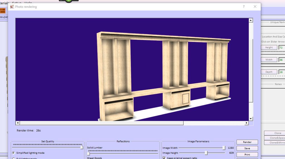Click the Image Width slider handle

tap(224, 148)
